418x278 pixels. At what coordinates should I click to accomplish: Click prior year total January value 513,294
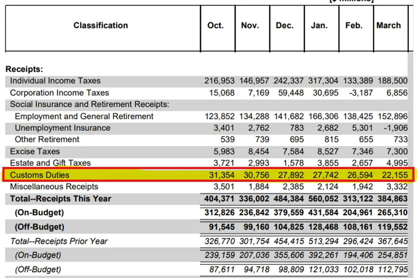tap(323, 241)
